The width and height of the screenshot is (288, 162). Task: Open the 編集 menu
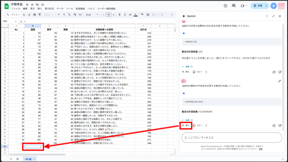25,9
